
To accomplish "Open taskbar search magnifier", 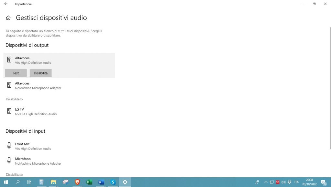I will coord(18,182).
